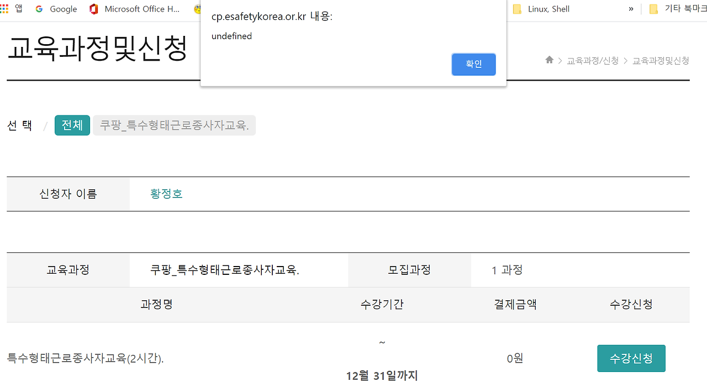Click the 신청자 이름 label cell
The width and height of the screenshot is (707, 388).
pos(68,194)
